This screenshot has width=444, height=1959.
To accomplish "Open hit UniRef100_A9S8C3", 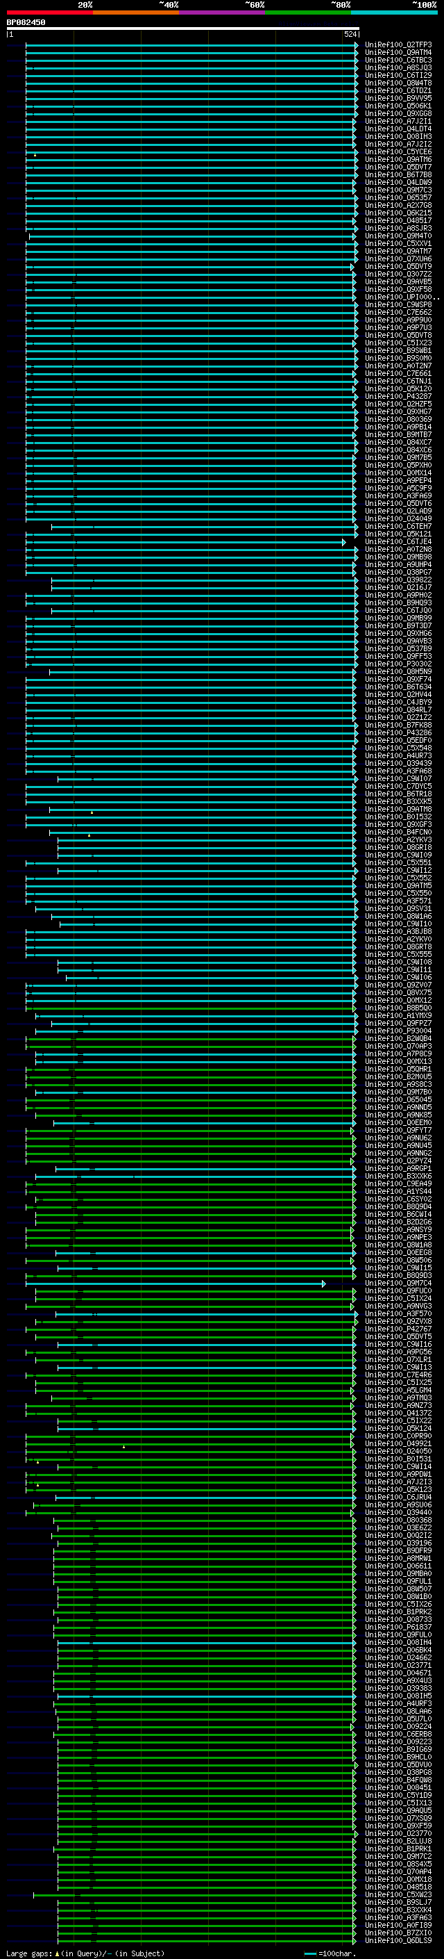I will coord(398,1085).
